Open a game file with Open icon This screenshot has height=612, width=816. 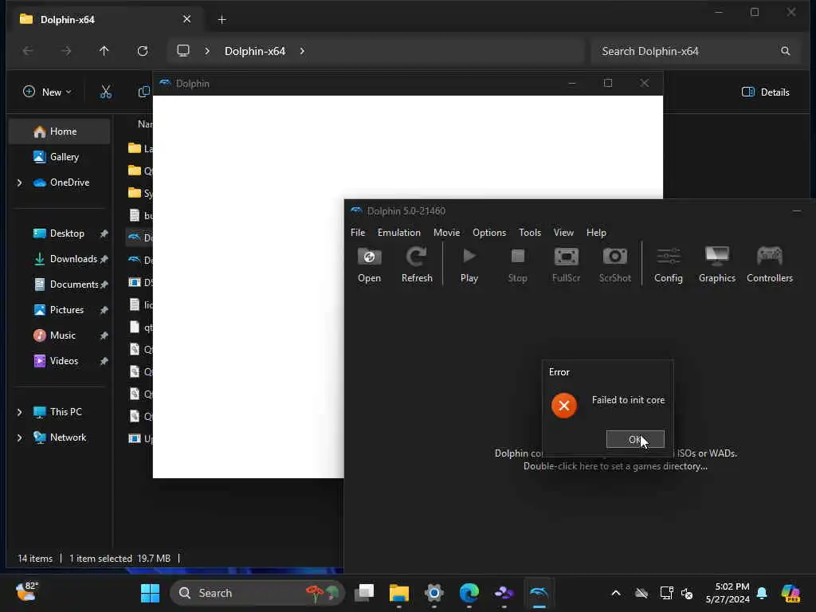(x=369, y=265)
